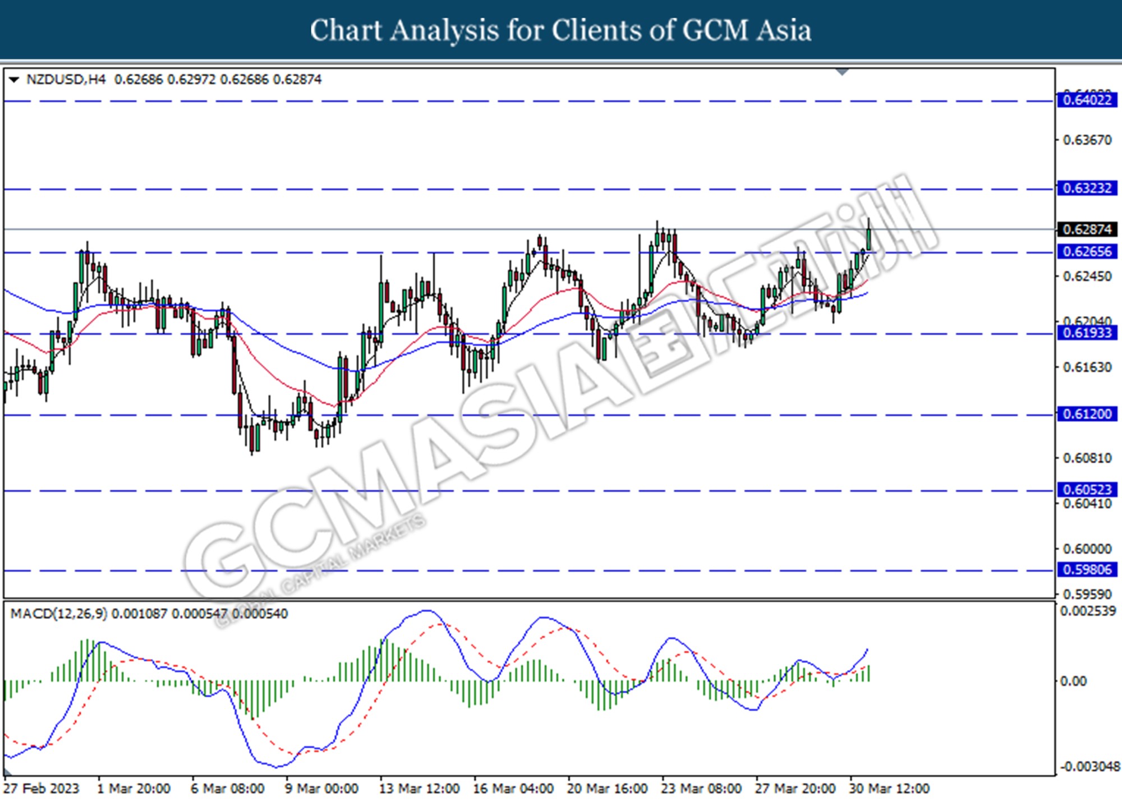Click the MACD(12,26,9) indicator label
Screen dimensions: 1122x801
59,614
